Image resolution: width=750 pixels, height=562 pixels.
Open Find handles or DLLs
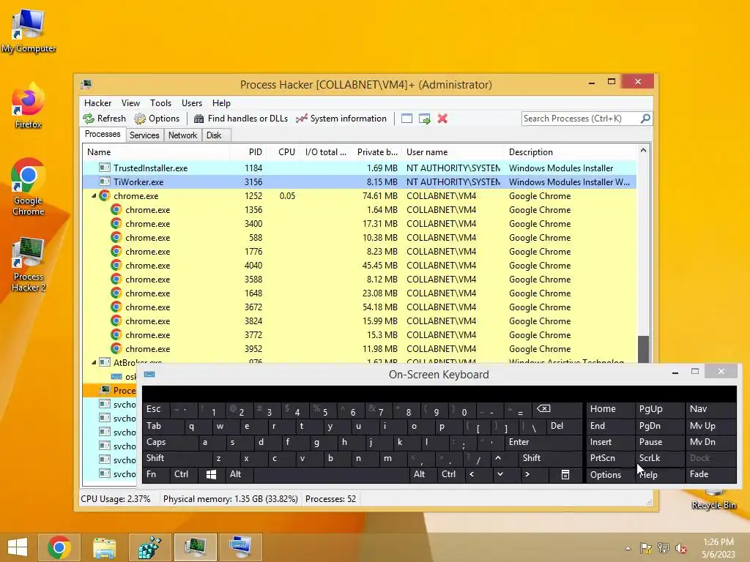[x=241, y=119]
